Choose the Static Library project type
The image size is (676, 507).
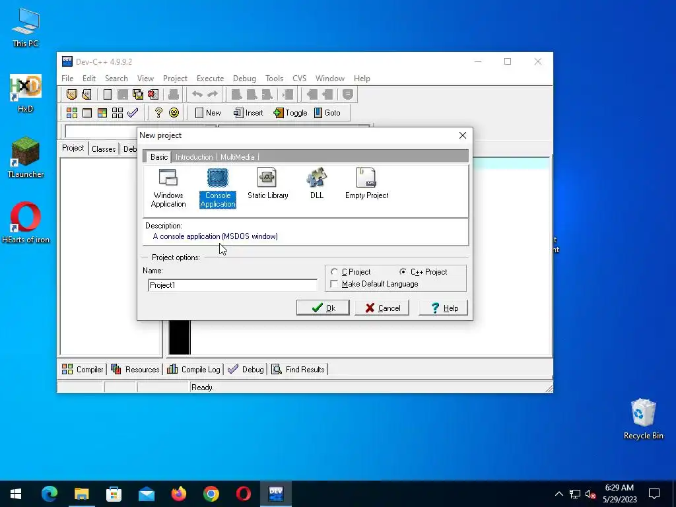[x=268, y=184]
